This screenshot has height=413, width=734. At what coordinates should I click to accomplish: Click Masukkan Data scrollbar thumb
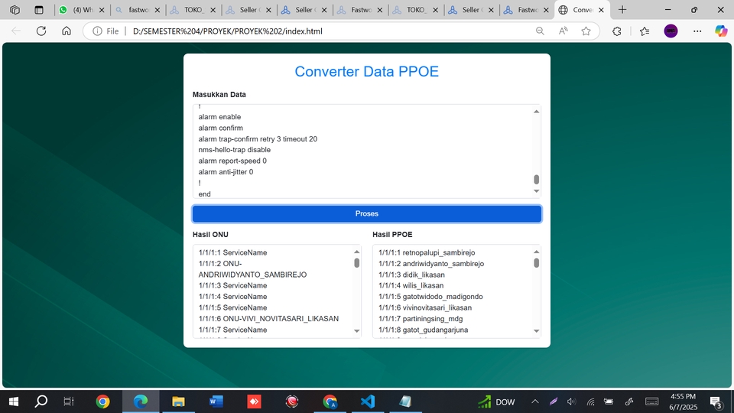pos(537,179)
